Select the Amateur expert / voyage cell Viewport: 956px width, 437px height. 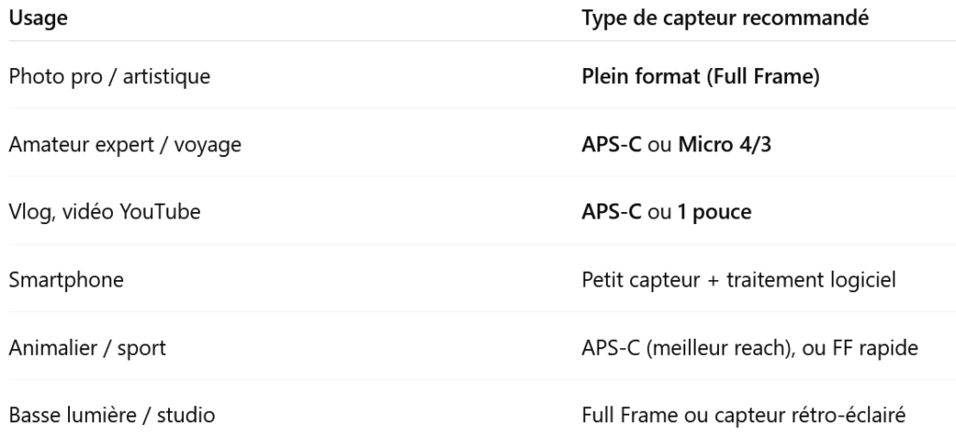tap(125, 145)
